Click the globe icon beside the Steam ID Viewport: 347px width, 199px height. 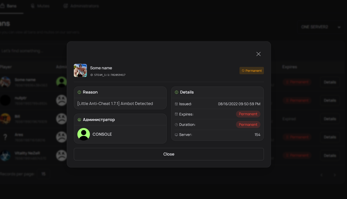click(92, 75)
